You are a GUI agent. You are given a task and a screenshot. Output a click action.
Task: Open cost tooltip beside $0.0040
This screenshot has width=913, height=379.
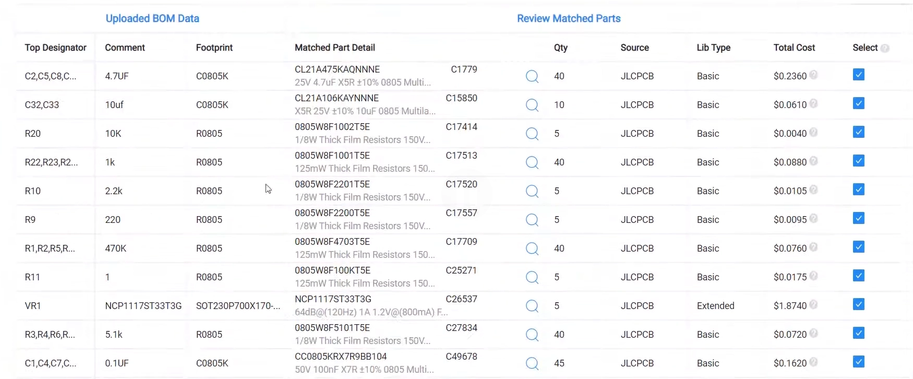[x=813, y=132]
